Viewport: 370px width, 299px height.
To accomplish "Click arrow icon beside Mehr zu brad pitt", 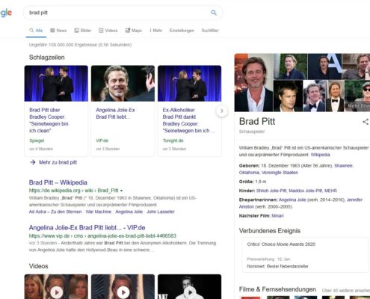I will (x=33, y=162).
